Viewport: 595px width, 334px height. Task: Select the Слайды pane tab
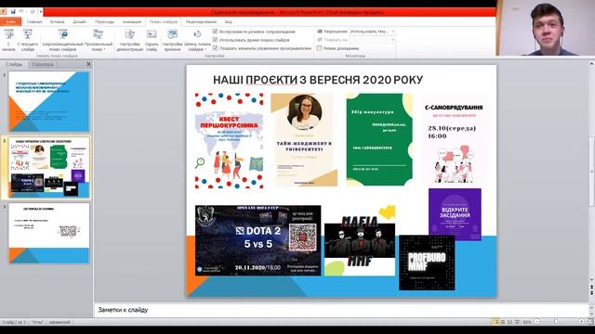click(14, 64)
